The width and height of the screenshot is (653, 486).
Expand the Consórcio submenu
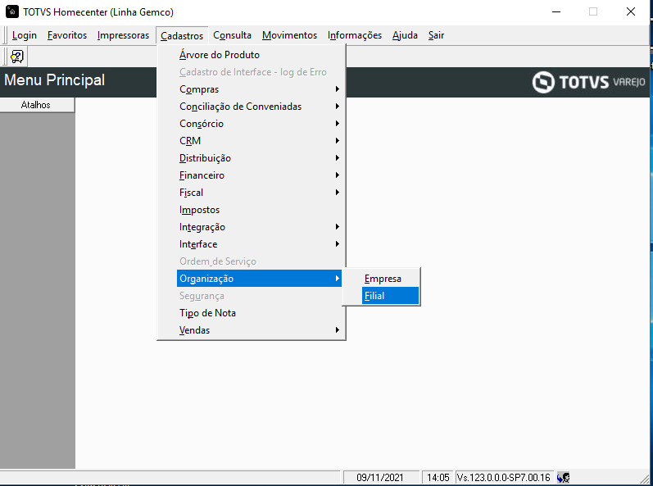(259, 124)
